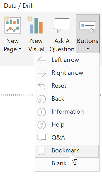The height and width of the screenshot is (176, 102).
Task: Collapse the Buttons dropdown arrow
Action: pyautogui.click(x=88, y=49)
